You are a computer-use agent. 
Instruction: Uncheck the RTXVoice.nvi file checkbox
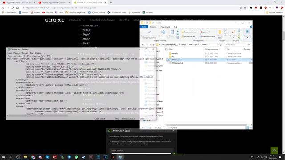tap(167, 60)
